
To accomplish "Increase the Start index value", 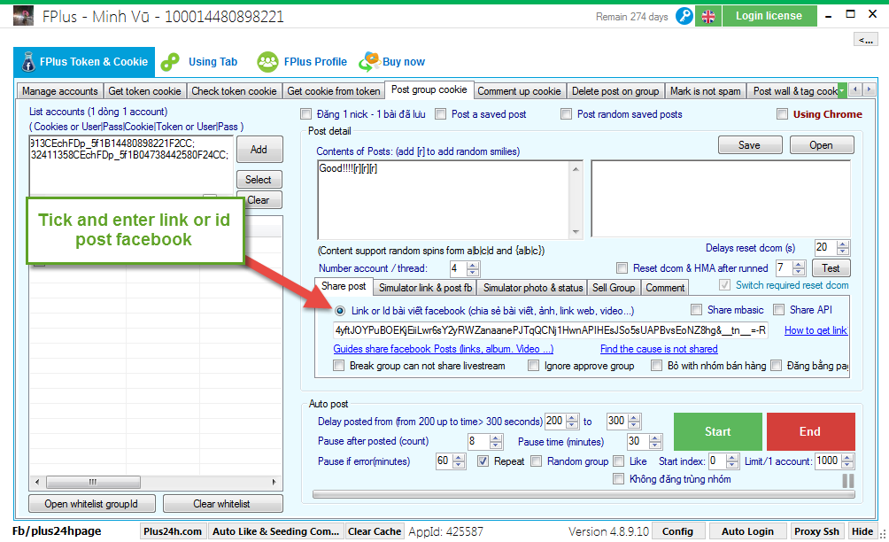I will (732, 458).
